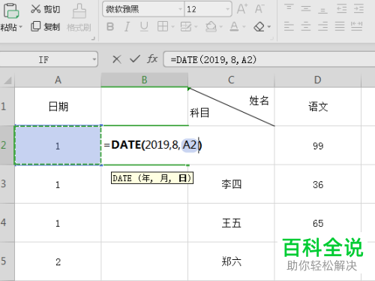Click cell A2 with value 1
The image size is (375, 281).
[x=58, y=146]
